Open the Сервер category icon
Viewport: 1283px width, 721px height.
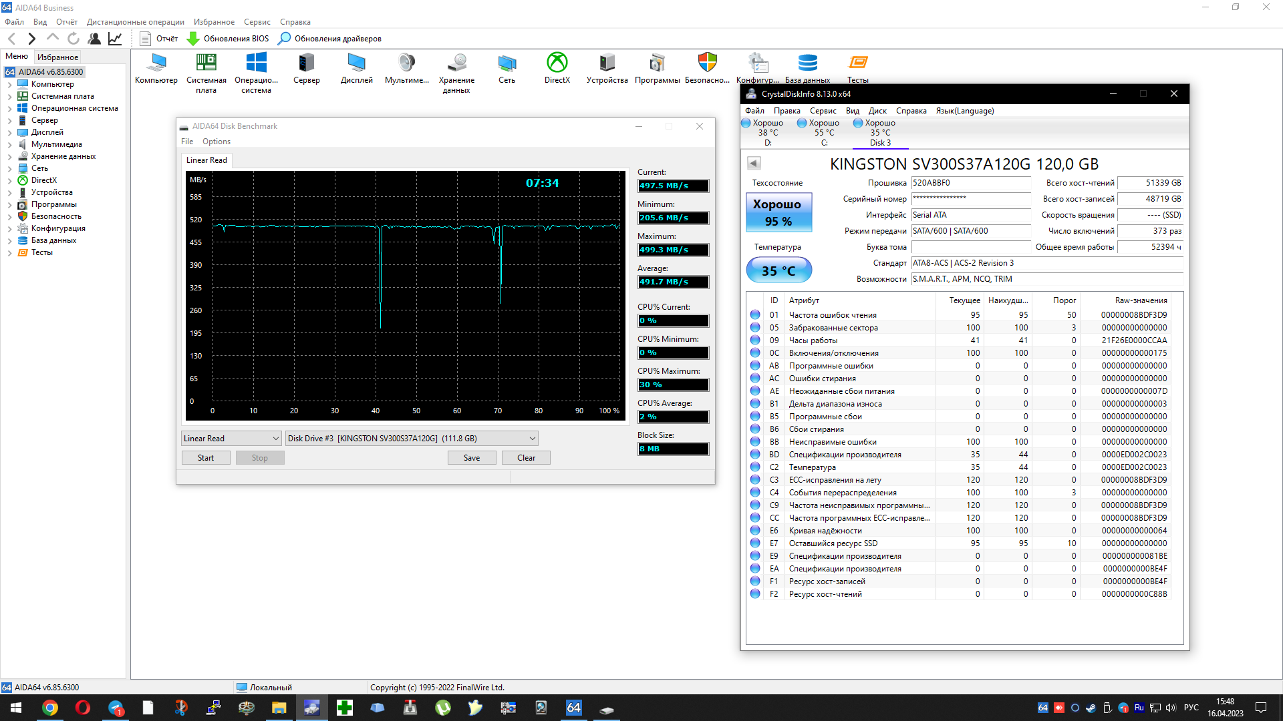tap(306, 68)
